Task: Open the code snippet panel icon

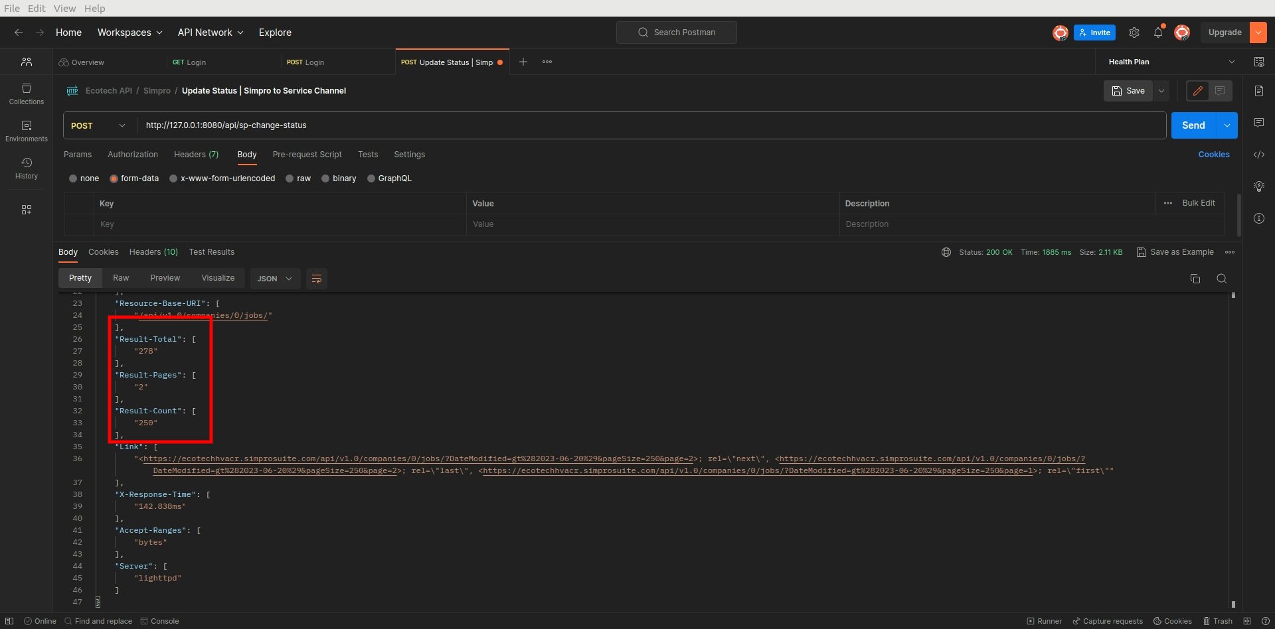Action: [x=1259, y=155]
